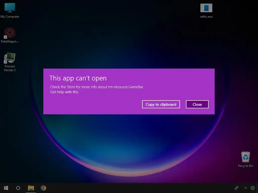The image size is (258, 193).
Task: Open File Explorer from the taskbar
Action: 31,188
